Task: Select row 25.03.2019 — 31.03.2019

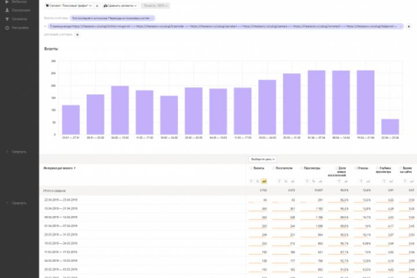Action: (x=228, y=235)
